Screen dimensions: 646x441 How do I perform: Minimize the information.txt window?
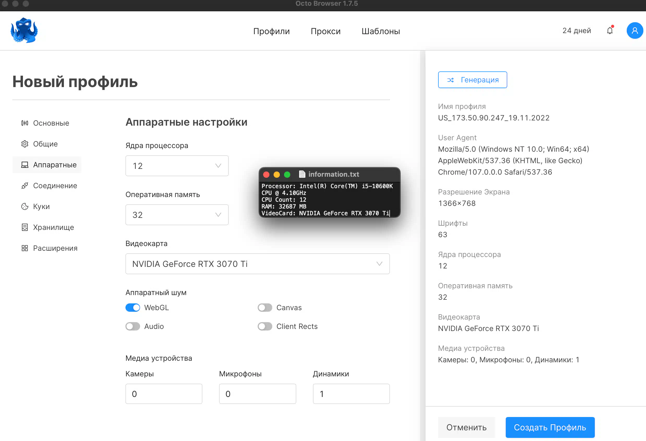[277, 174]
